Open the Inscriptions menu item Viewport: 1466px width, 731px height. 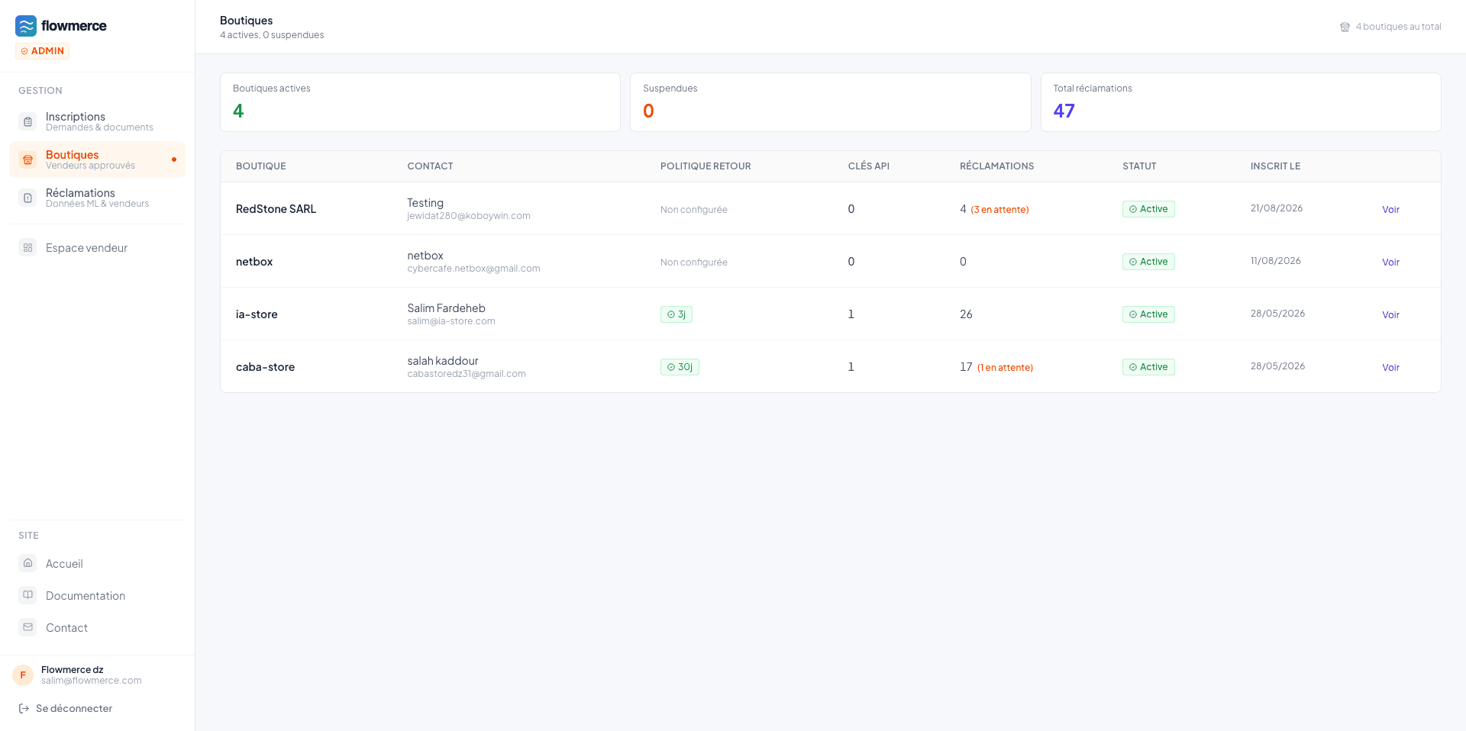click(x=97, y=121)
